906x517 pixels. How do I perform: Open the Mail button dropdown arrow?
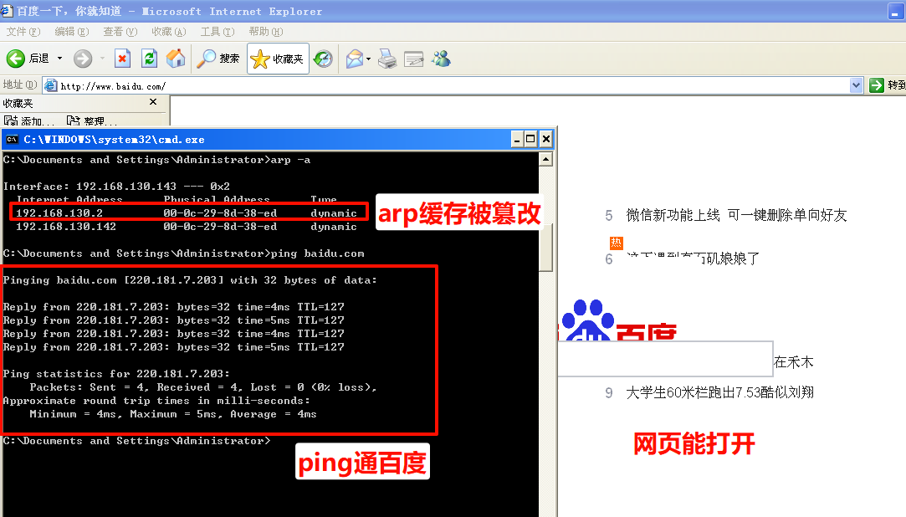[369, 59]
